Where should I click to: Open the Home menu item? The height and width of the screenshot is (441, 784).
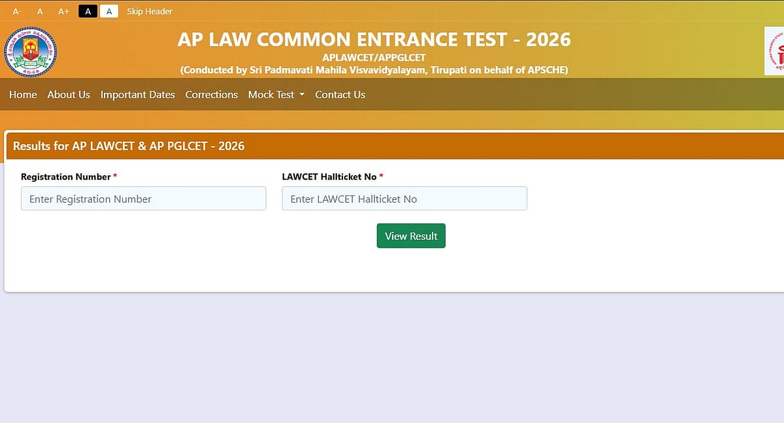(x=23, y=95)
